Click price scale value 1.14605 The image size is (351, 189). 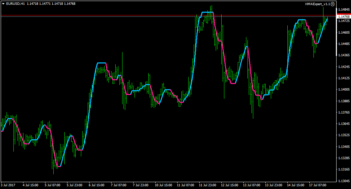coord(344,33)
